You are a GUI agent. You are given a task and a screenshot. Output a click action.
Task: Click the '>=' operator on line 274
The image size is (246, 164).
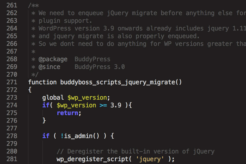pos(103,106)
